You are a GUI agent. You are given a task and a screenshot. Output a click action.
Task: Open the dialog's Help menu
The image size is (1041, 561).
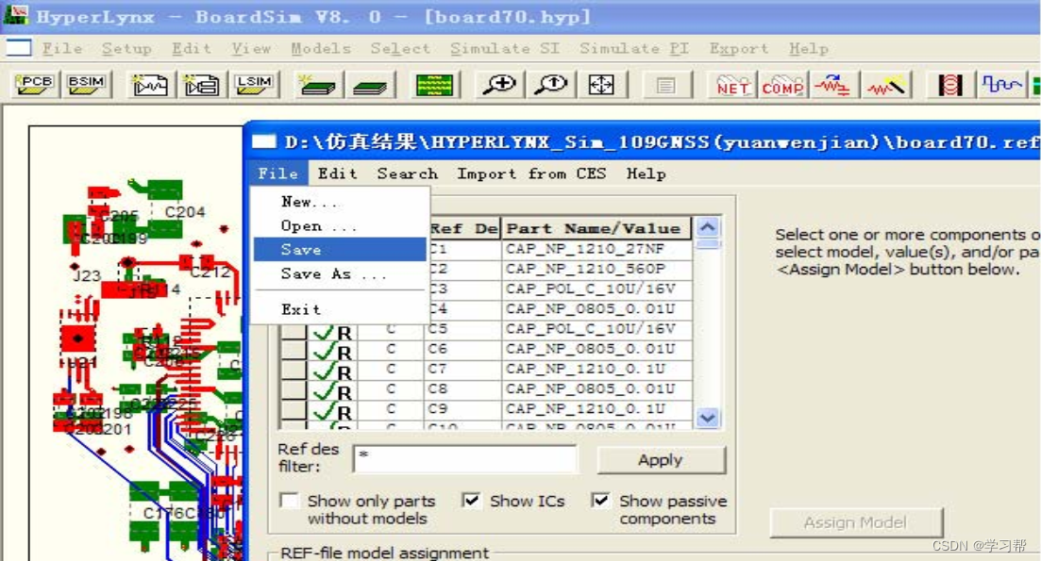pyautogui.click(x=646, y=173)
